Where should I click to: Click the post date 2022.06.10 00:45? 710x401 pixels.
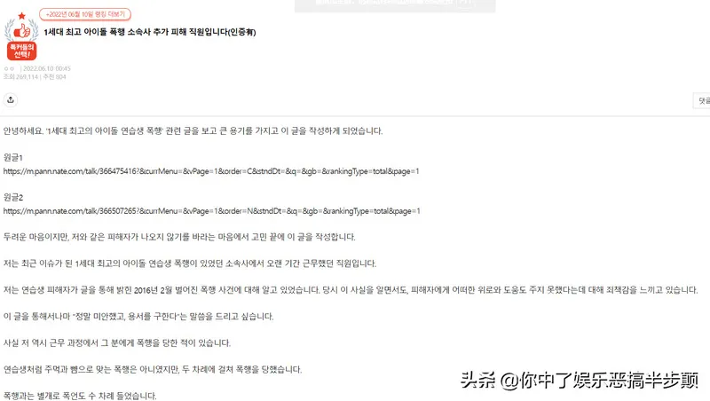tap(47, 69)
